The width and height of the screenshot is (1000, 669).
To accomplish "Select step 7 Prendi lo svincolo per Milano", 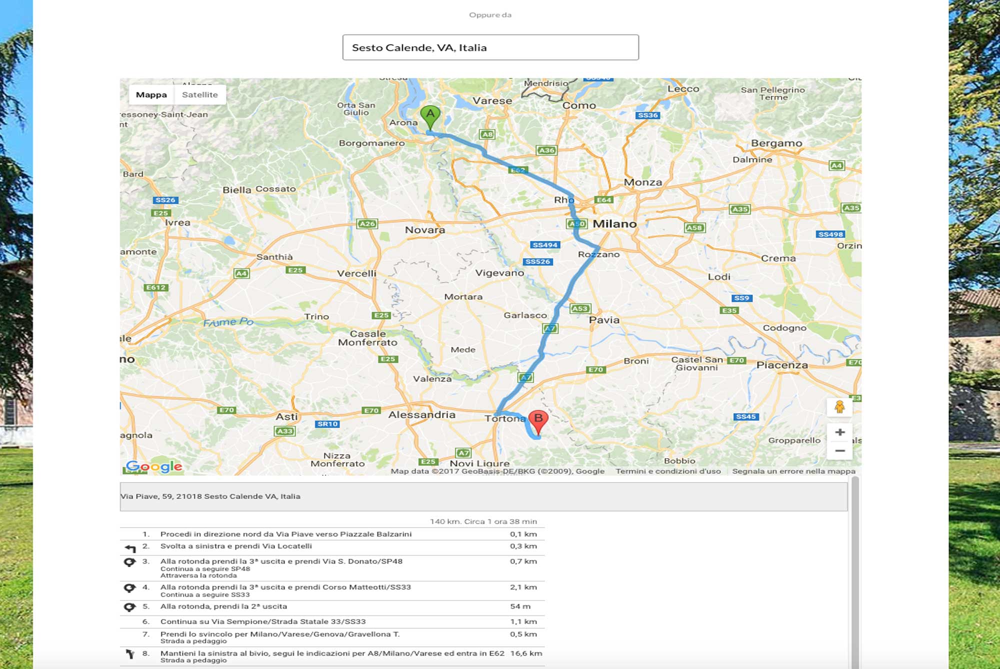I will (280, 635).
